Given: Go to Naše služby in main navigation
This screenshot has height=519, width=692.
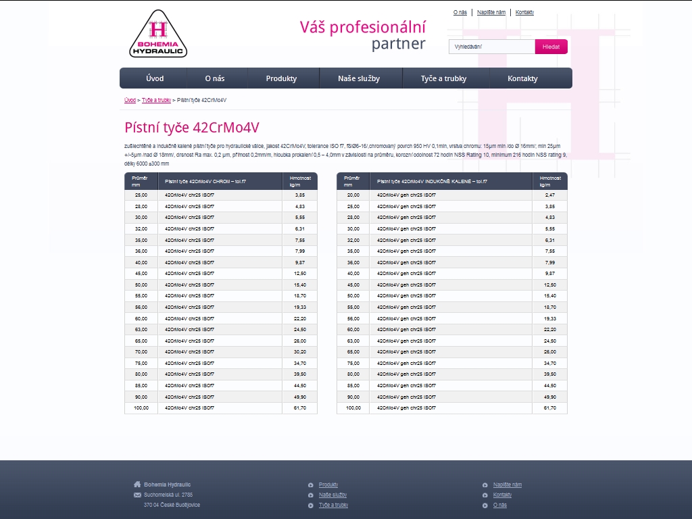Looking at the screenshot, I should 359,78.
